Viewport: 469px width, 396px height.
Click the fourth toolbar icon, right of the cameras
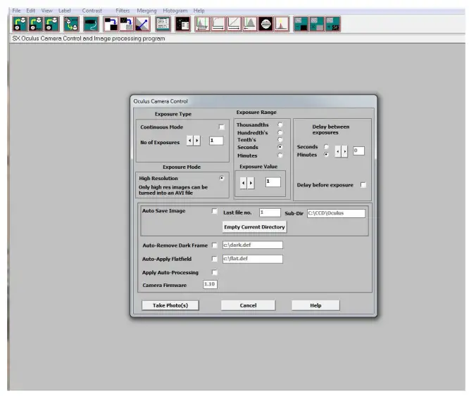pos(70,25)
